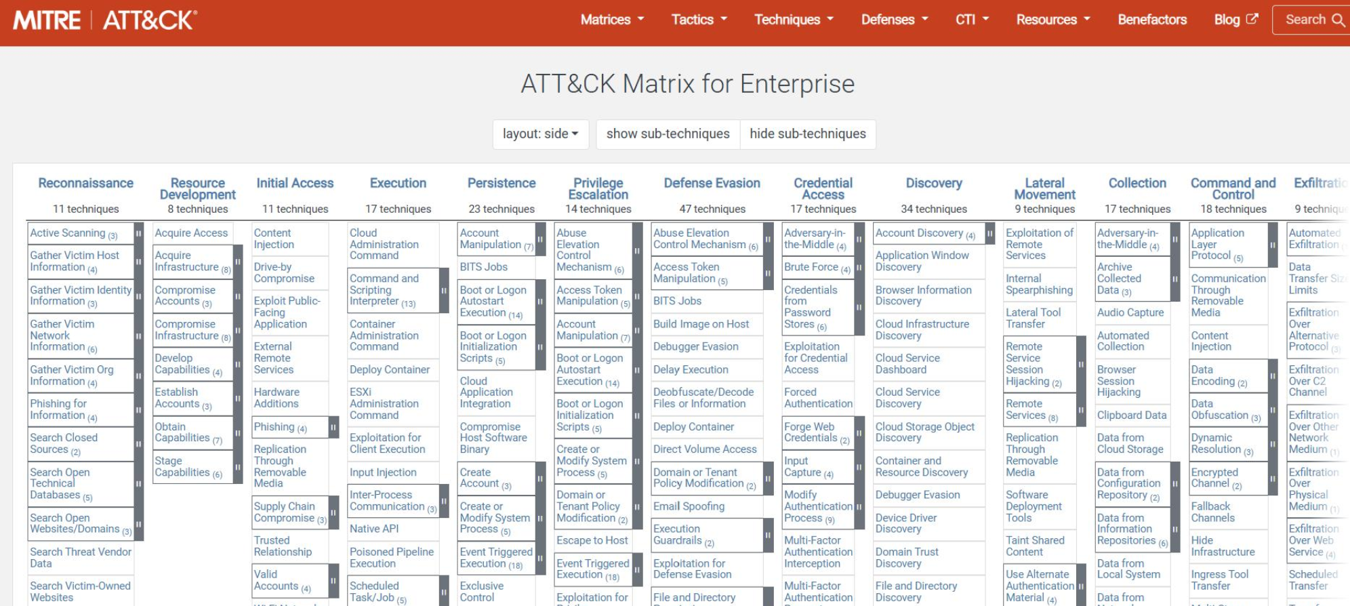Viewport: 1350px width, 606px height.
Task: Expand sub-techniques handle beside Stage Capabilities
Action: [238, 467]
